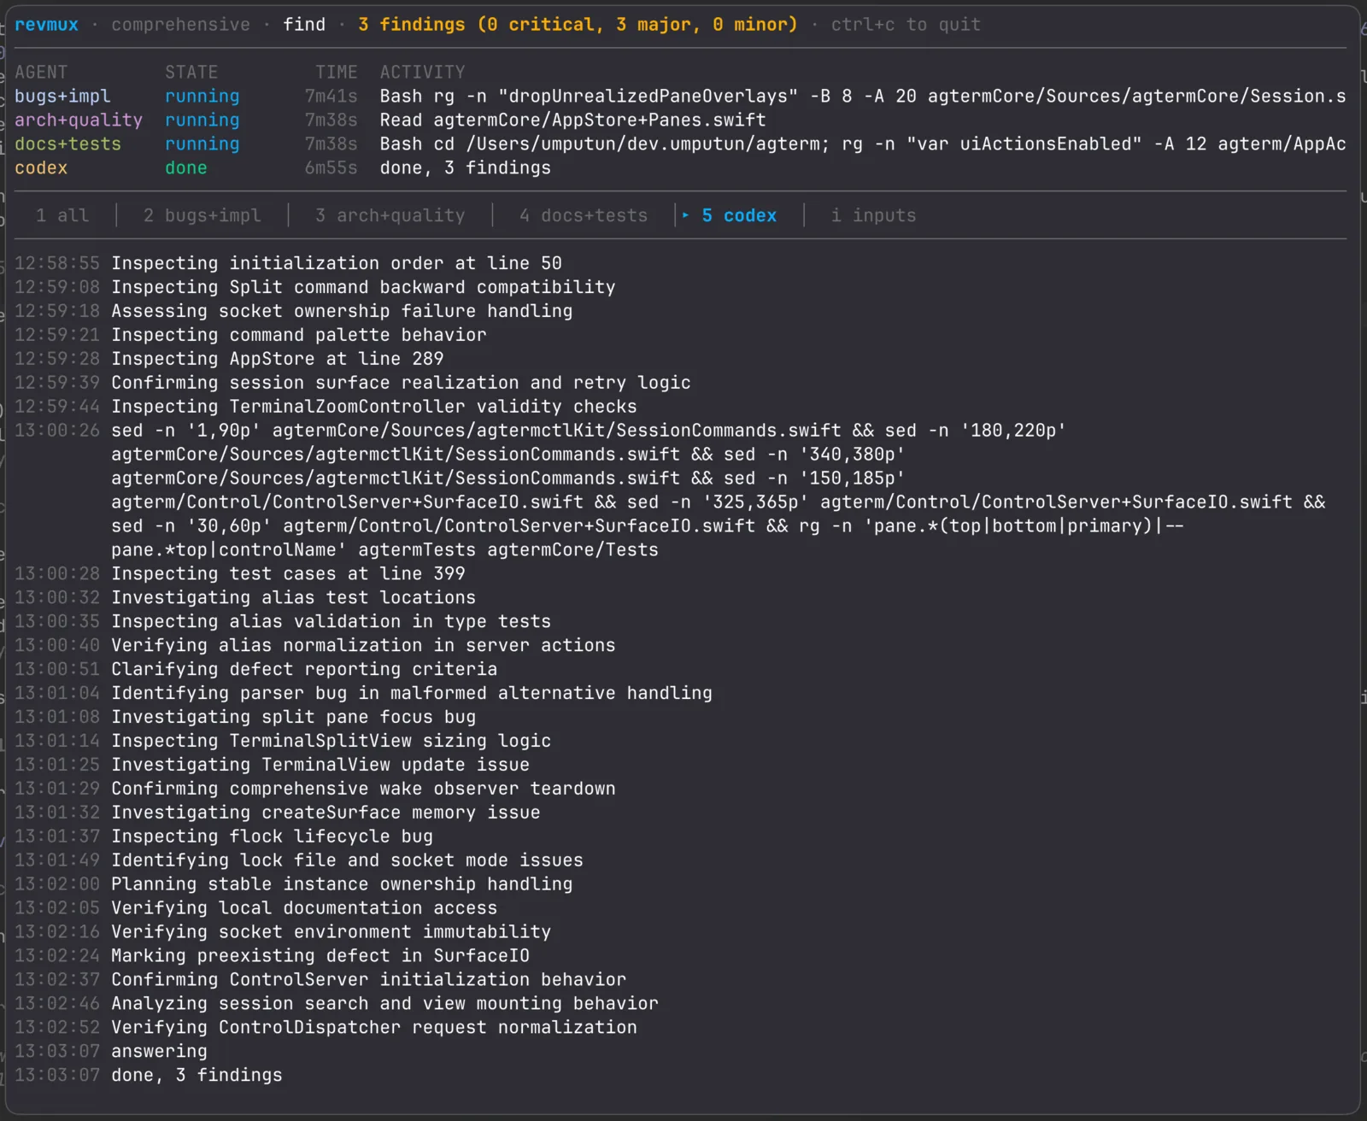
Task: Click 'Inspecting alias validation in type tests'
Action: [331, 621]
